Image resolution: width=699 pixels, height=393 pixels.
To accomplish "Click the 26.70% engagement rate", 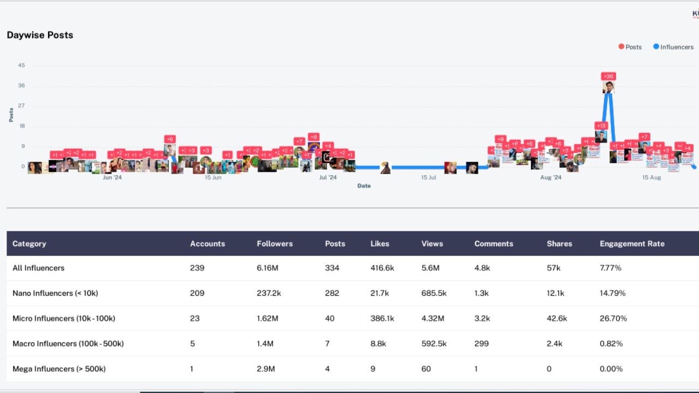I will [x=613, y=318].
